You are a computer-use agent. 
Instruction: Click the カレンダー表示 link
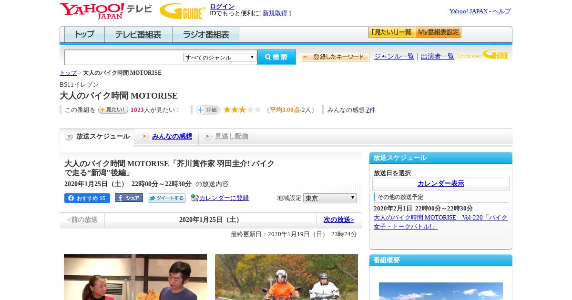point(441,183)
